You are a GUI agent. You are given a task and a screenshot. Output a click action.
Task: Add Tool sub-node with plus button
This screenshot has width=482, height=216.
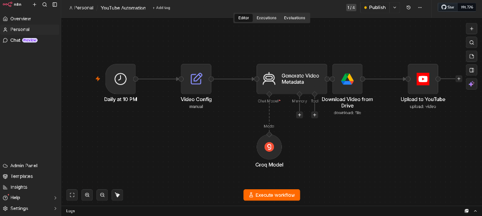click(x=314, y=115)
